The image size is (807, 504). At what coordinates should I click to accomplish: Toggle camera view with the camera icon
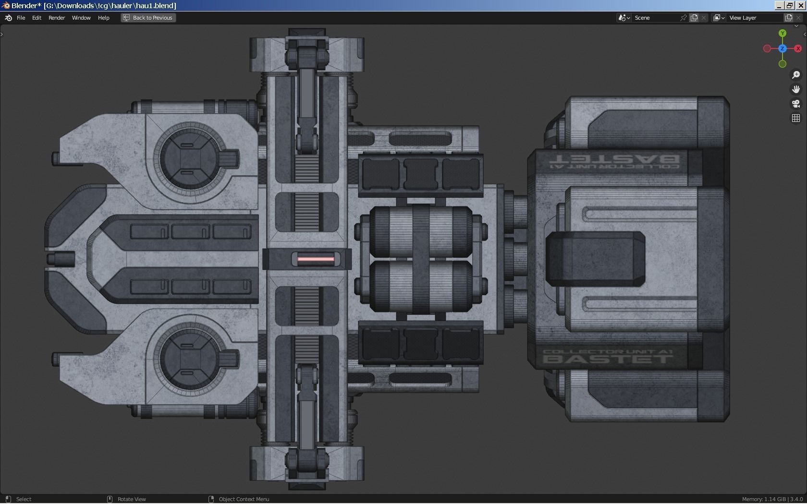796,104
